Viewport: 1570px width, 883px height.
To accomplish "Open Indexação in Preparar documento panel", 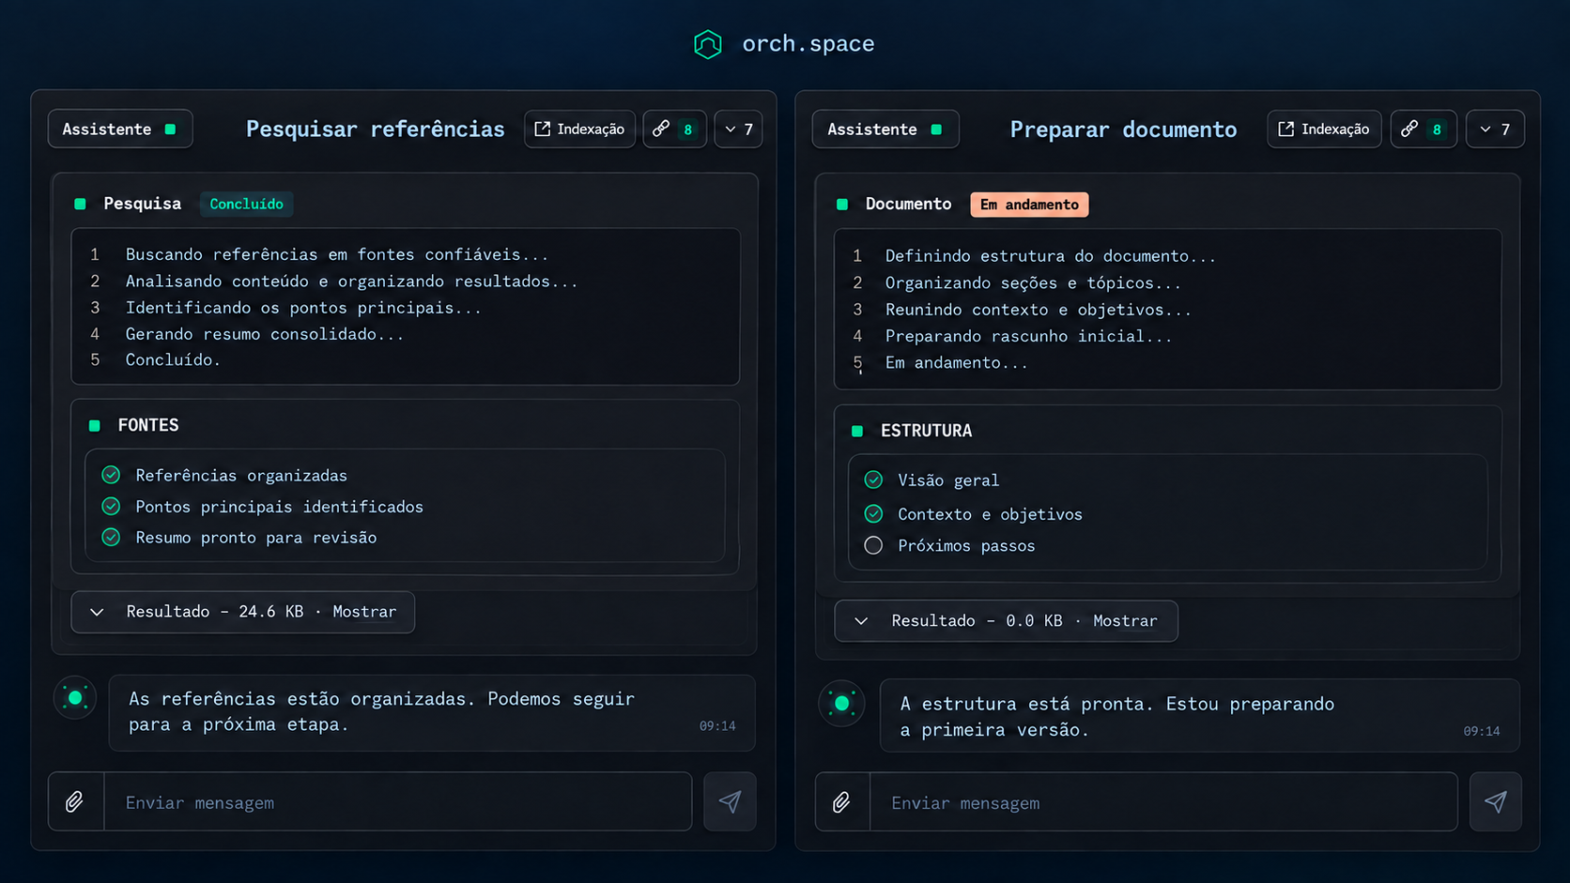I will [x=1324, y=129].
